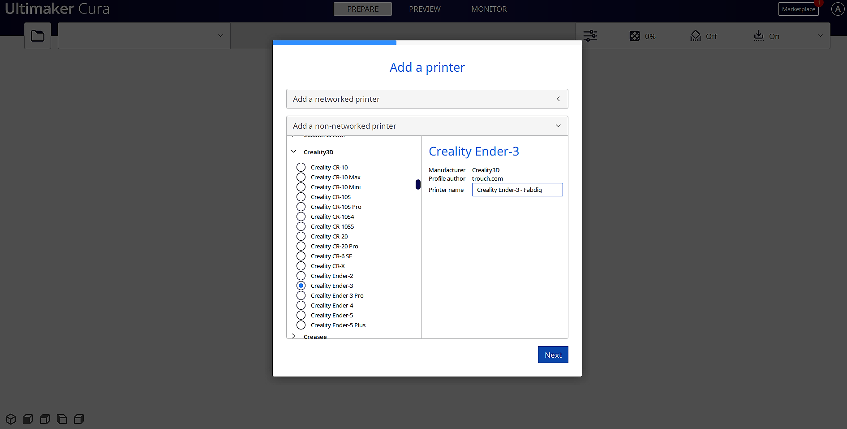847x429 pixels.
Task: Select Creality Ender-5 radio button
Action: (301, 315)
